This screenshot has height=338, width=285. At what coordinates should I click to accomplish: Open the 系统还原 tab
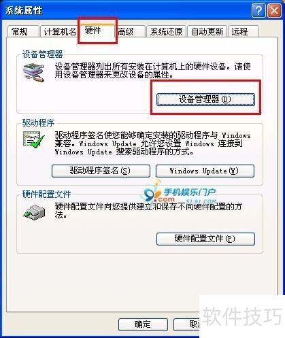click(x=166, y=31)
